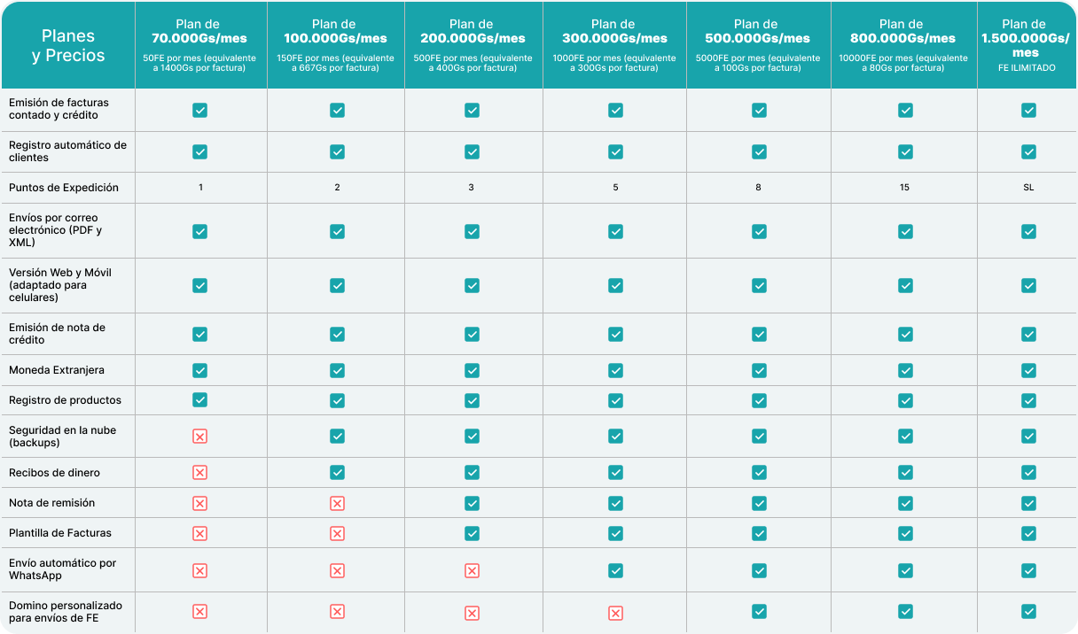Click Domino personalizado checkmark in 1.500.000Gs plan
Viewport: 1078px width, 634px height.
[1028, 611]
